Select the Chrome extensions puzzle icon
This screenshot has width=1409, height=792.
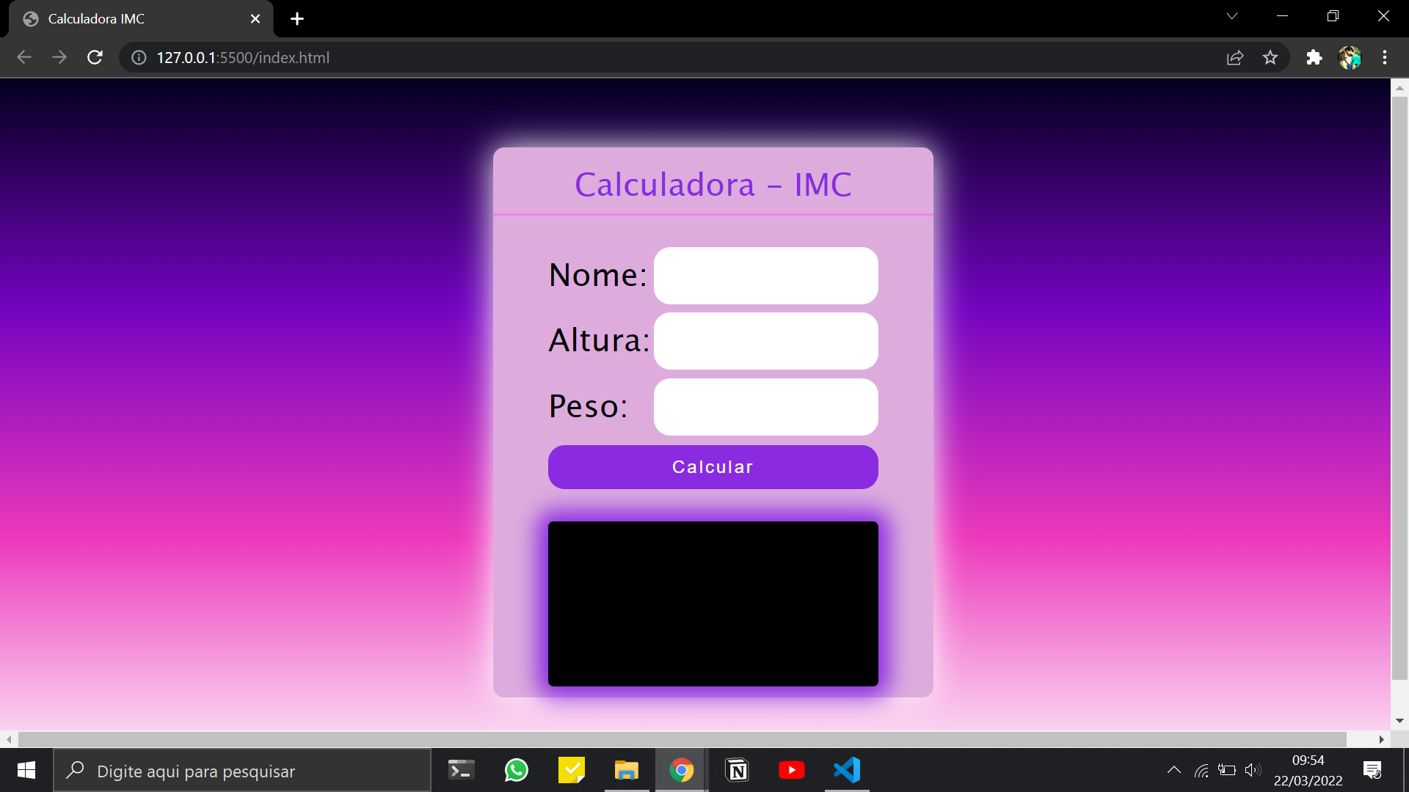pyautogui.click(x=1314, y=57)
